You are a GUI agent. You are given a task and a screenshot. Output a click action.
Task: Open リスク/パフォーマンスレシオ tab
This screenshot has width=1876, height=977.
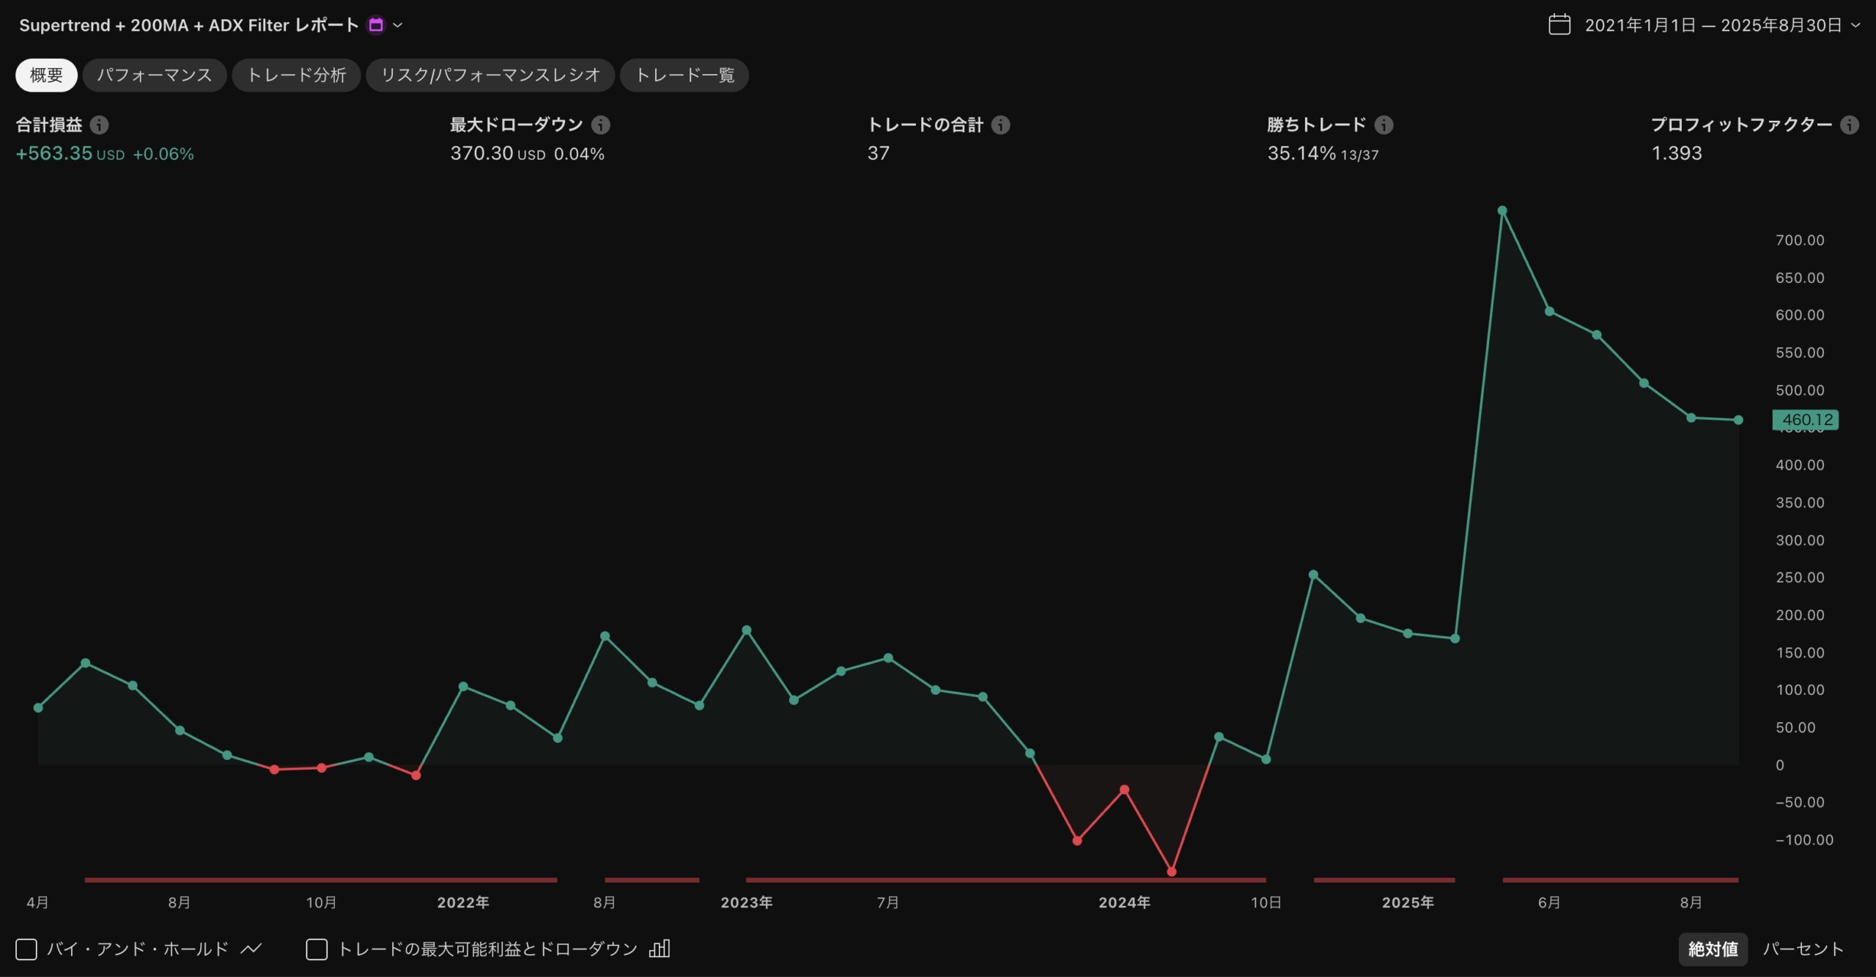click(490, 75)
